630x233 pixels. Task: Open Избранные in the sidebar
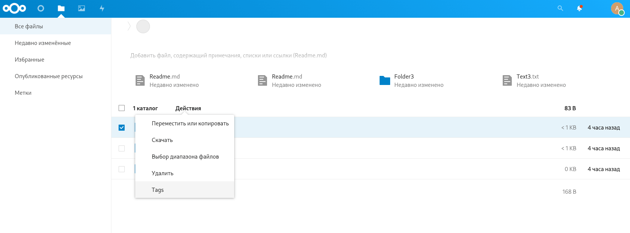(x=29, y=60)
